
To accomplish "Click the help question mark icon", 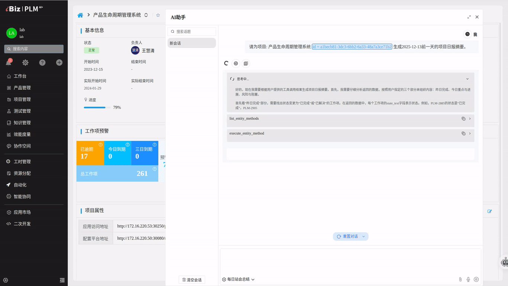I will coord(42,62).
